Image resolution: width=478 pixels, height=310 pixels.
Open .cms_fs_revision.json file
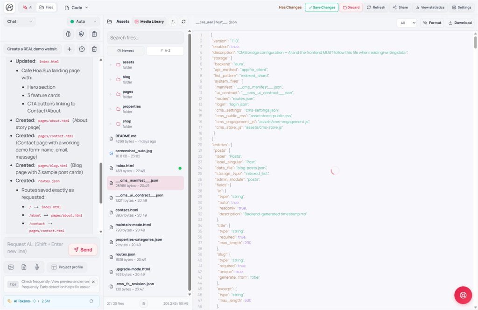pos(146,286)
